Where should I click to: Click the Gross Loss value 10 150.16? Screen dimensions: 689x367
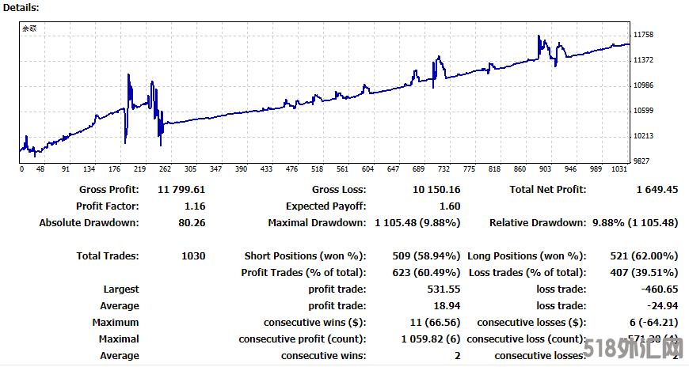[x=436, y=190]
